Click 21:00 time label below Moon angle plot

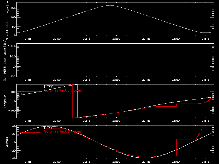[176, 80]
